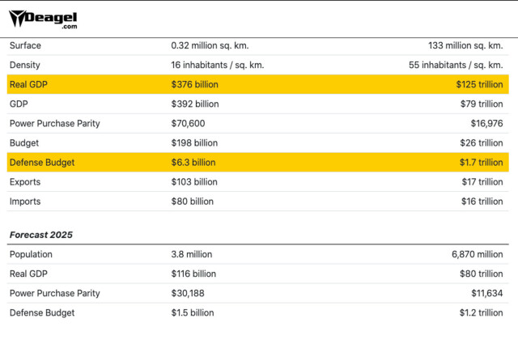Click the 3.8 million population value
The width and height of the screenshot is (518, 348).
[192, 254]
